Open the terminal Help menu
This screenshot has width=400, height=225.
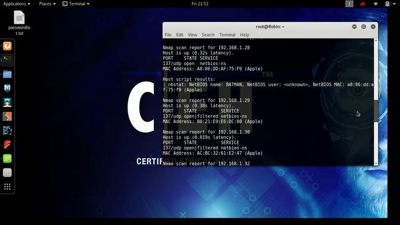[244, 35]
